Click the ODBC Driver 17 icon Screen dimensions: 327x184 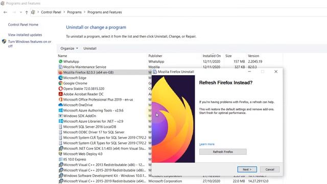60,132
